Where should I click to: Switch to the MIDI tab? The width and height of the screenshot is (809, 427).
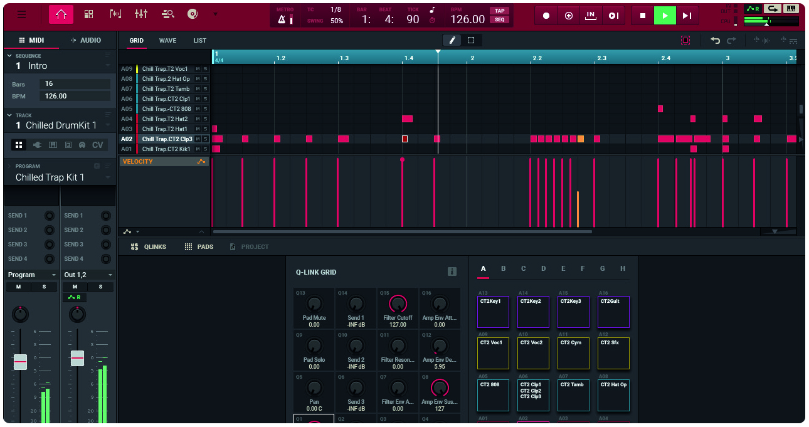31,40
